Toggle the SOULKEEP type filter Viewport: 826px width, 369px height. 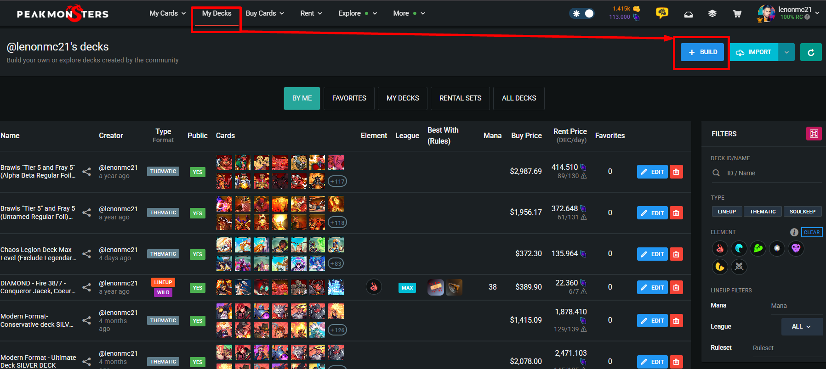803,212
